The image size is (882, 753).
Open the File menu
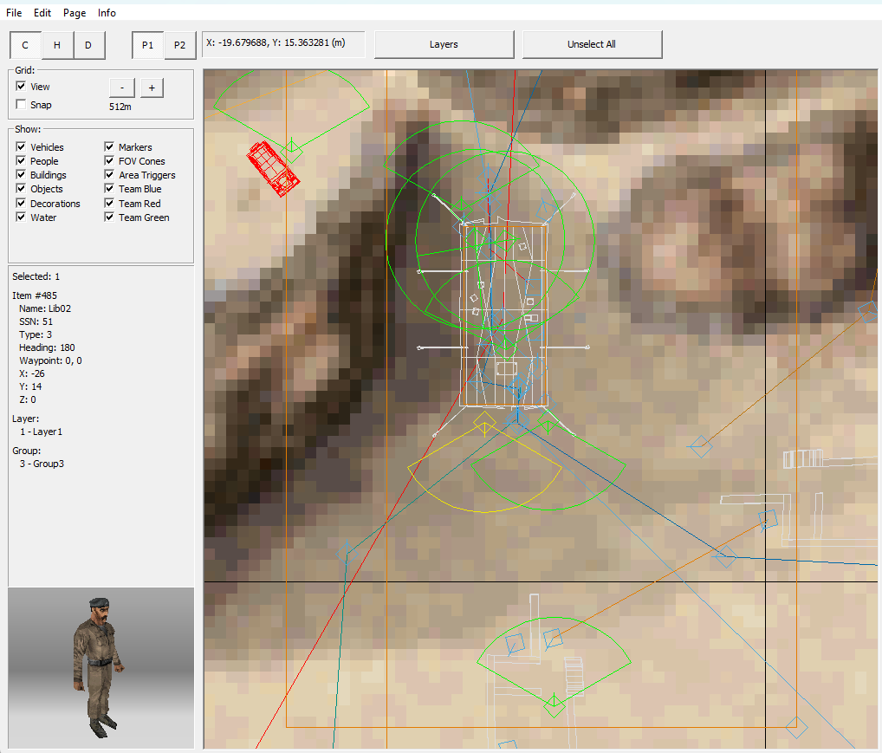[x=14, y=12]
